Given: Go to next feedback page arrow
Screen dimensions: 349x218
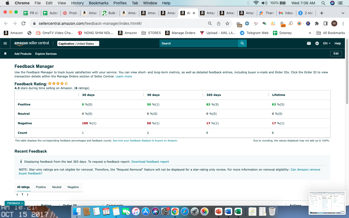Looking at the screenshot, I should (x=28, y=195).
